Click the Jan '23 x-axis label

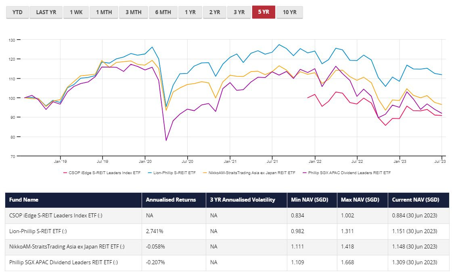[x=399, y=162]
